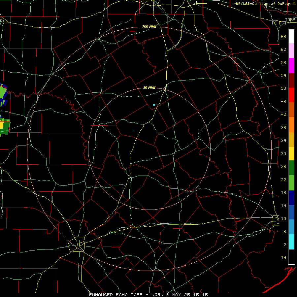Click legend value '2'
Viewport: 297px width, 297px height.
(x=285, y=245)
